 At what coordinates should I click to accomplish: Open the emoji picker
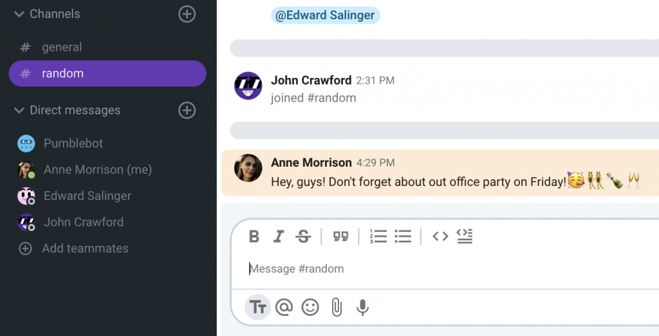(310, 308)
